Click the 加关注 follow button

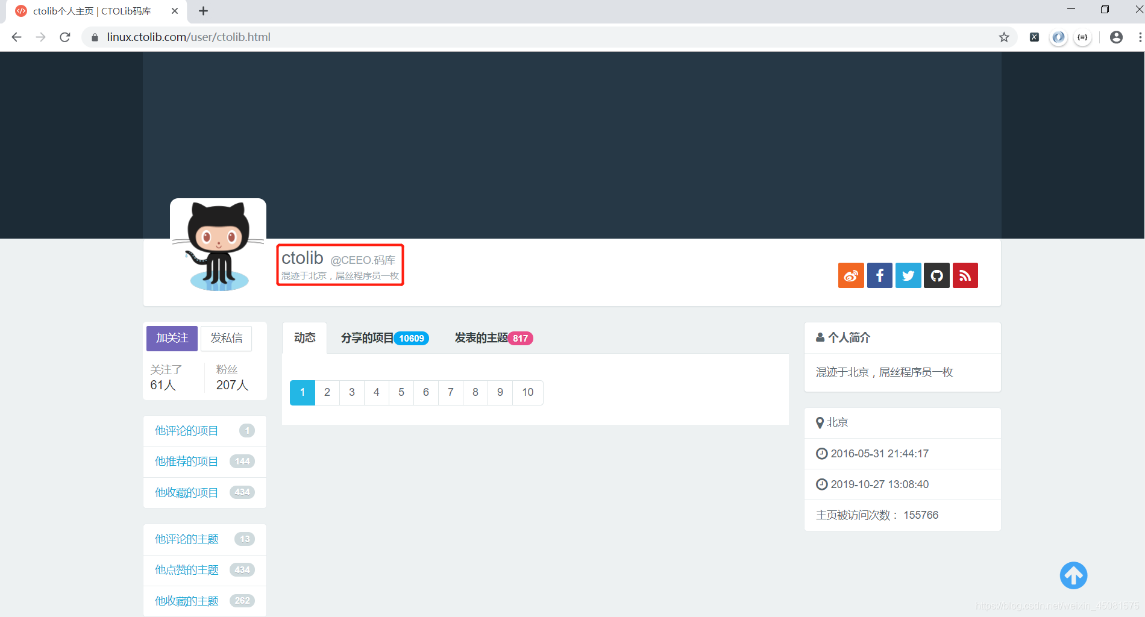(x=172, y=338)
